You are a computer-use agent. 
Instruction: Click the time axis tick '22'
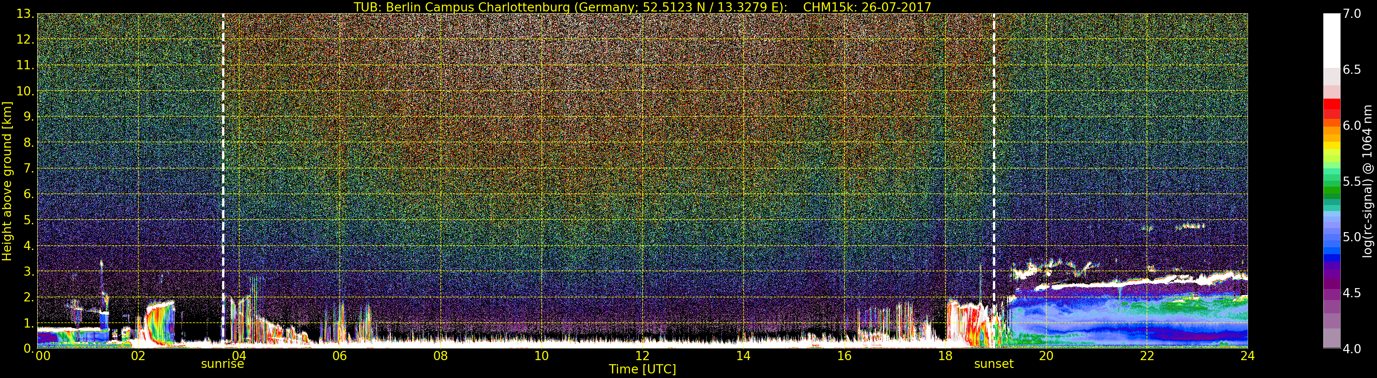pos(1147,356)
